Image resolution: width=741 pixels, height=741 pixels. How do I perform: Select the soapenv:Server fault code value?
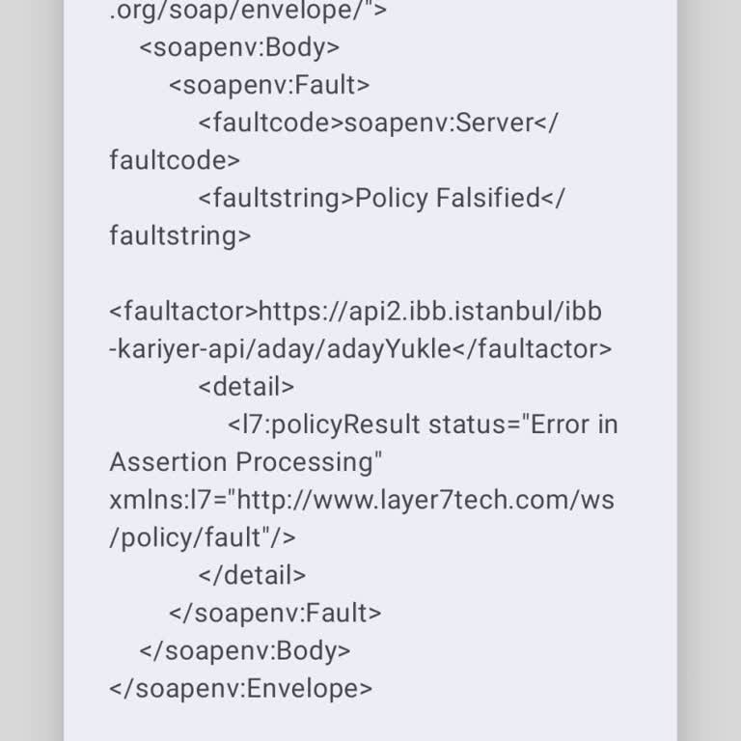click(x=439, y=123)
